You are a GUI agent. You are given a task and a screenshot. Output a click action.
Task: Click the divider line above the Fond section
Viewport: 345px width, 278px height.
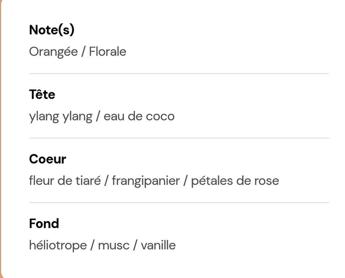(179, 203)
